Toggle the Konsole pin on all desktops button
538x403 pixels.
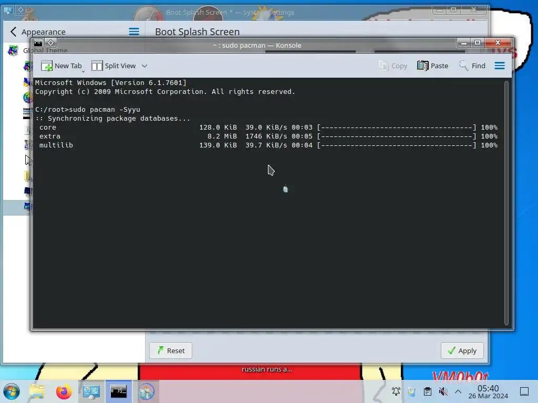click(x=51, y=43)
